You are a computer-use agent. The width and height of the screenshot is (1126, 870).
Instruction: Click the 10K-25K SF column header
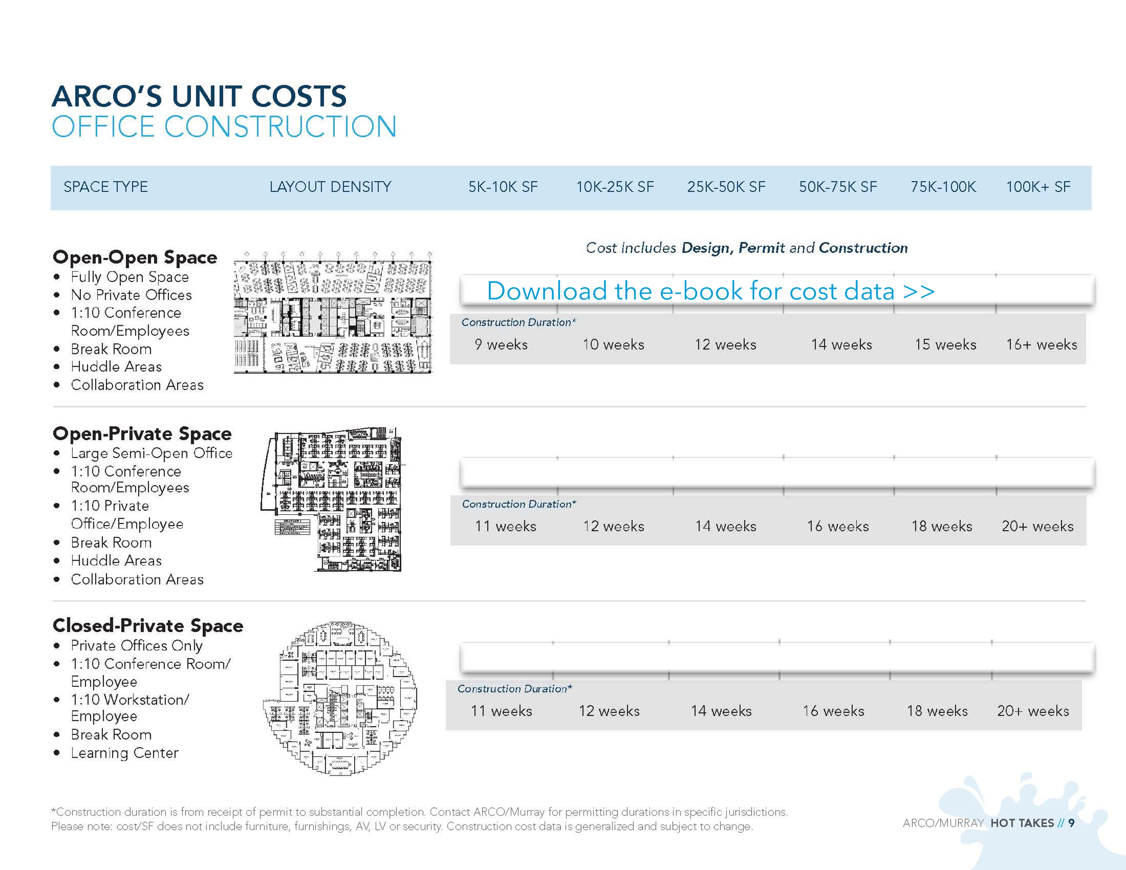click(615, 187)
